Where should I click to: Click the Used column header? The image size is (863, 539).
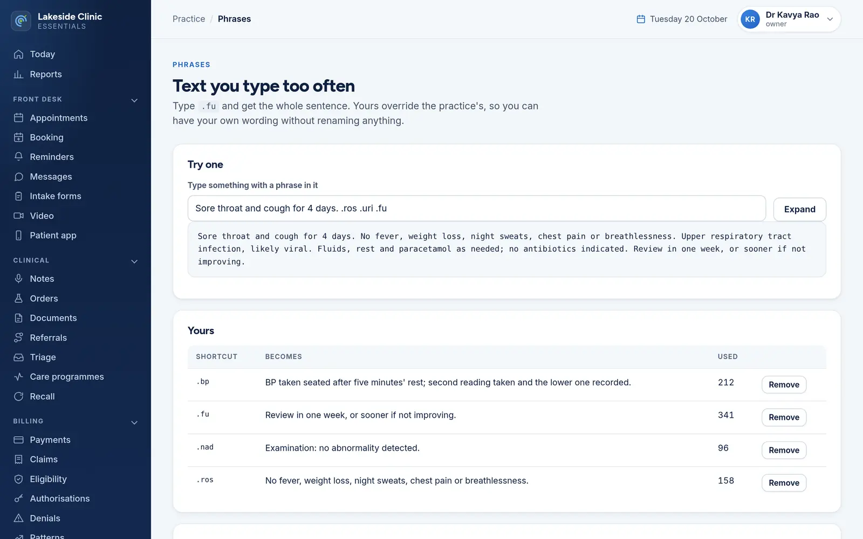[x=728, y=357]
